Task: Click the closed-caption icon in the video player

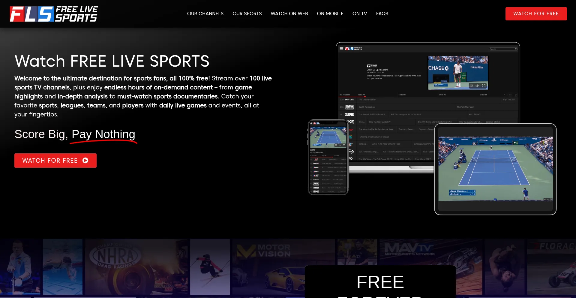Action: coord(472,86)
